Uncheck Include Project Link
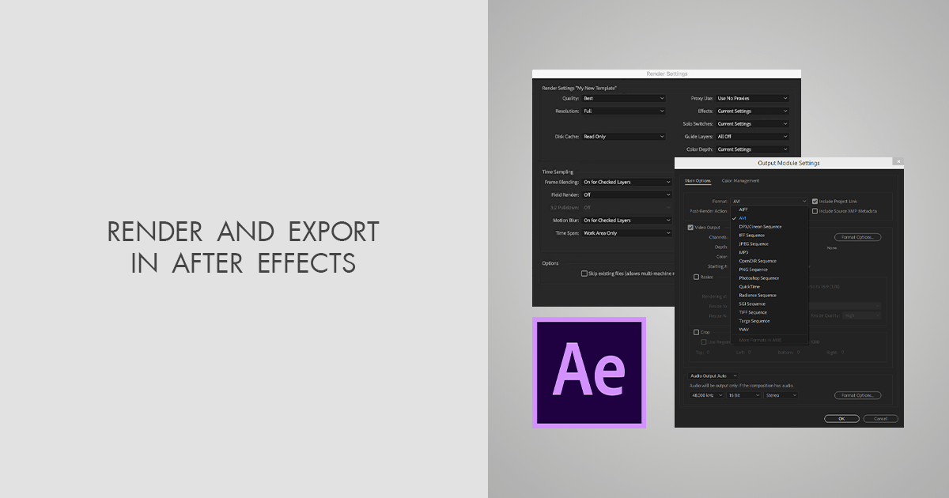Screen dimensions: 949x498 [x=815, y=201]
